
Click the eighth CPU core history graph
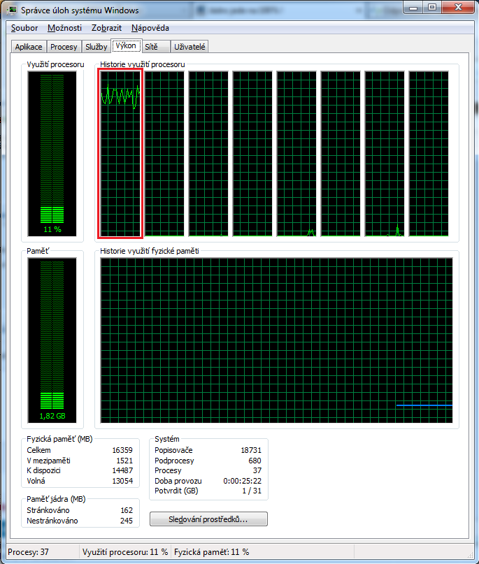429,154
